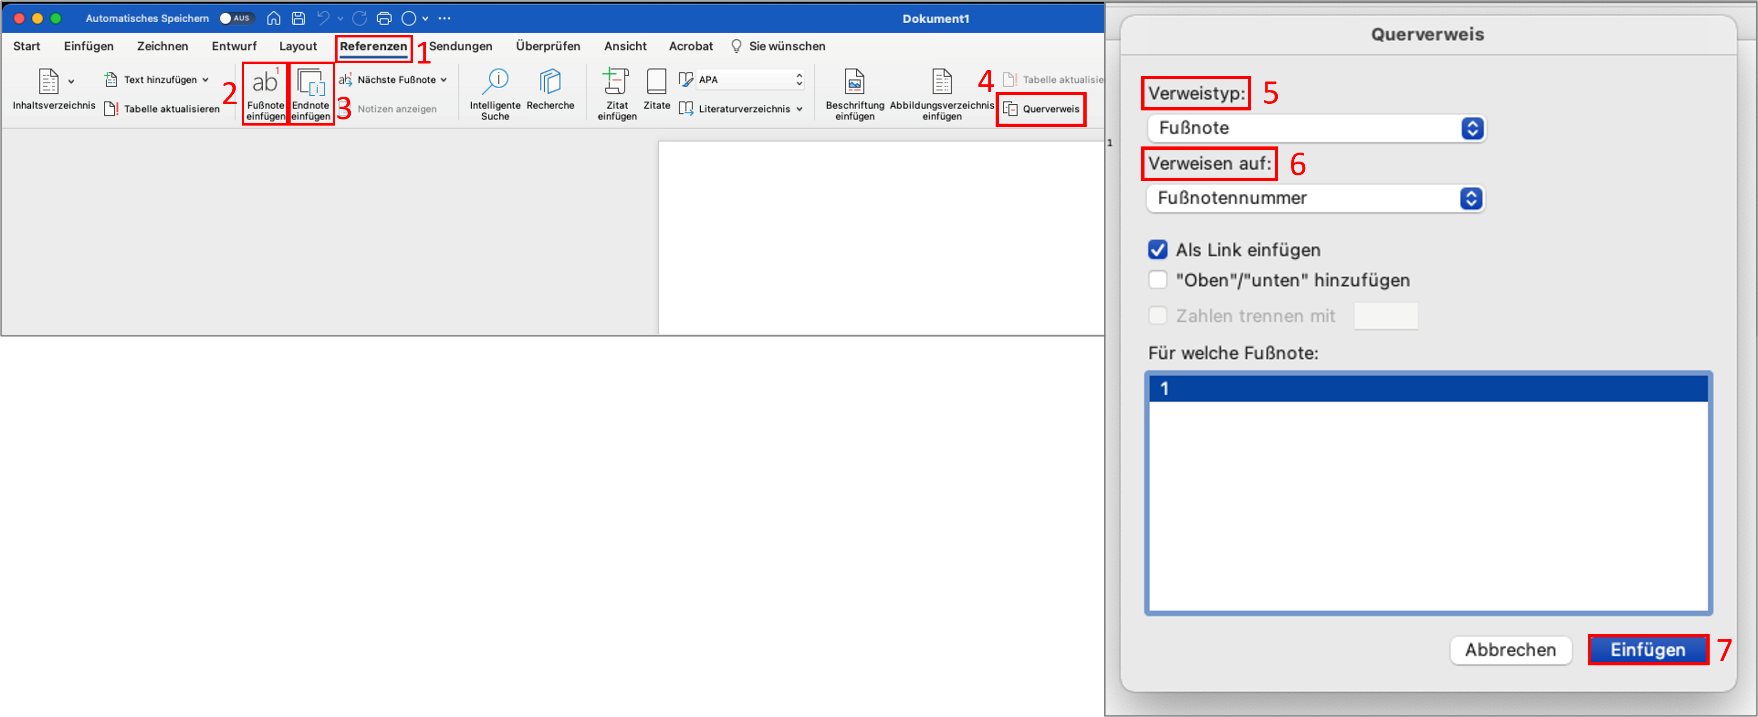This screenshot has width=1758, height=717.
Task: Open the three-dots more commands menu
Action: pyautogui.click(x=444, y=18)
